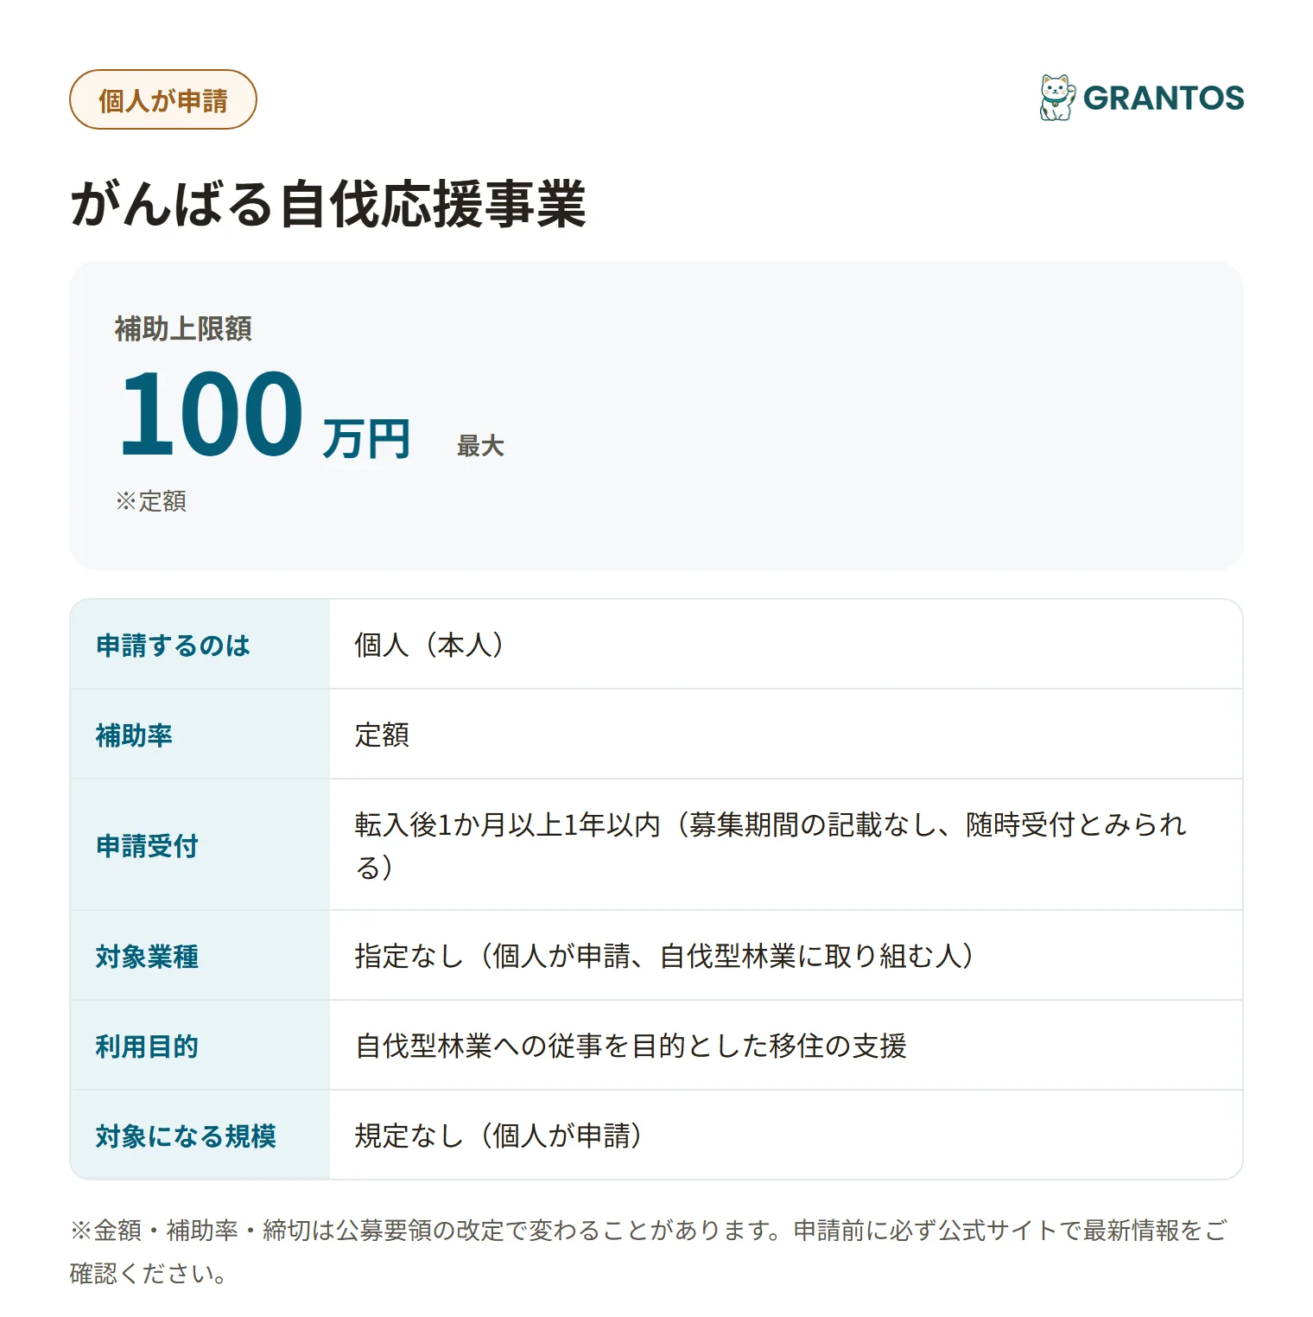Select the title がんばる自伐応援事業

328,204
